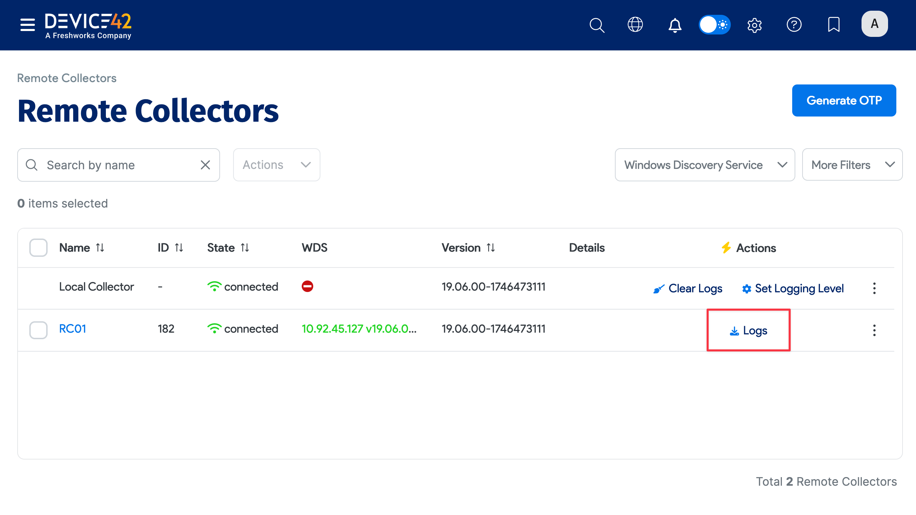
Task: Open the Local Collector kebab actions menu
Action: click(874, 288)
